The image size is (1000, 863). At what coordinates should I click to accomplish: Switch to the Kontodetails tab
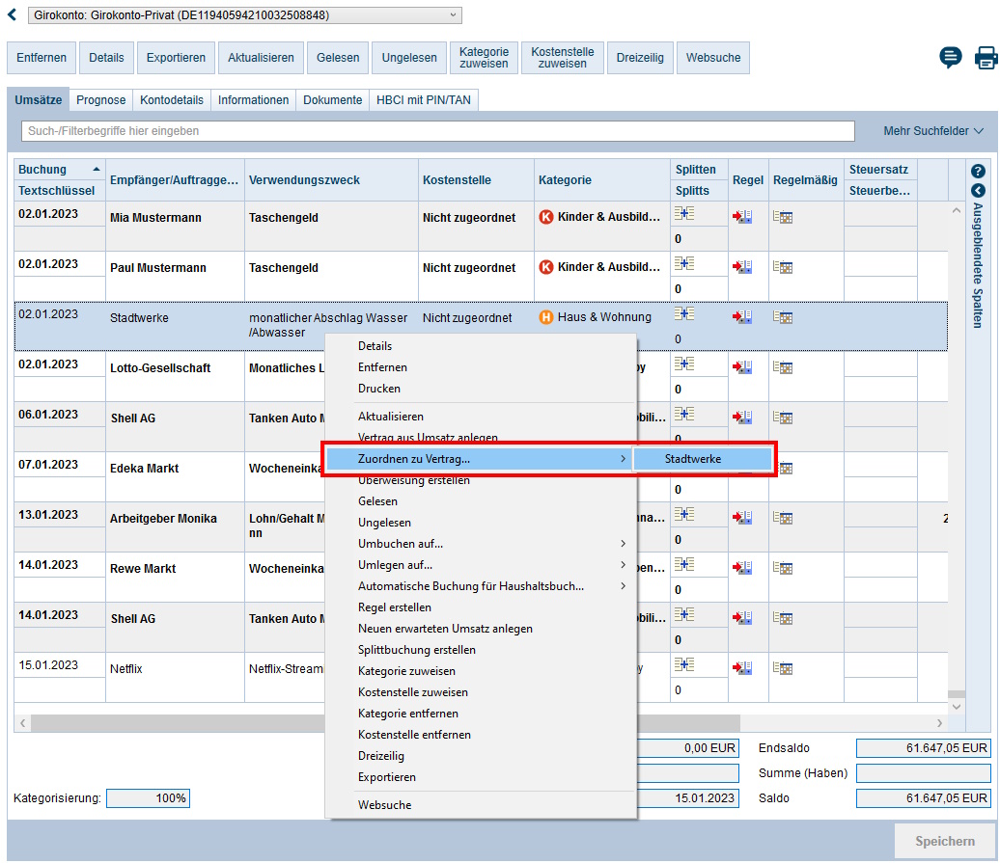tap(172, 100)
